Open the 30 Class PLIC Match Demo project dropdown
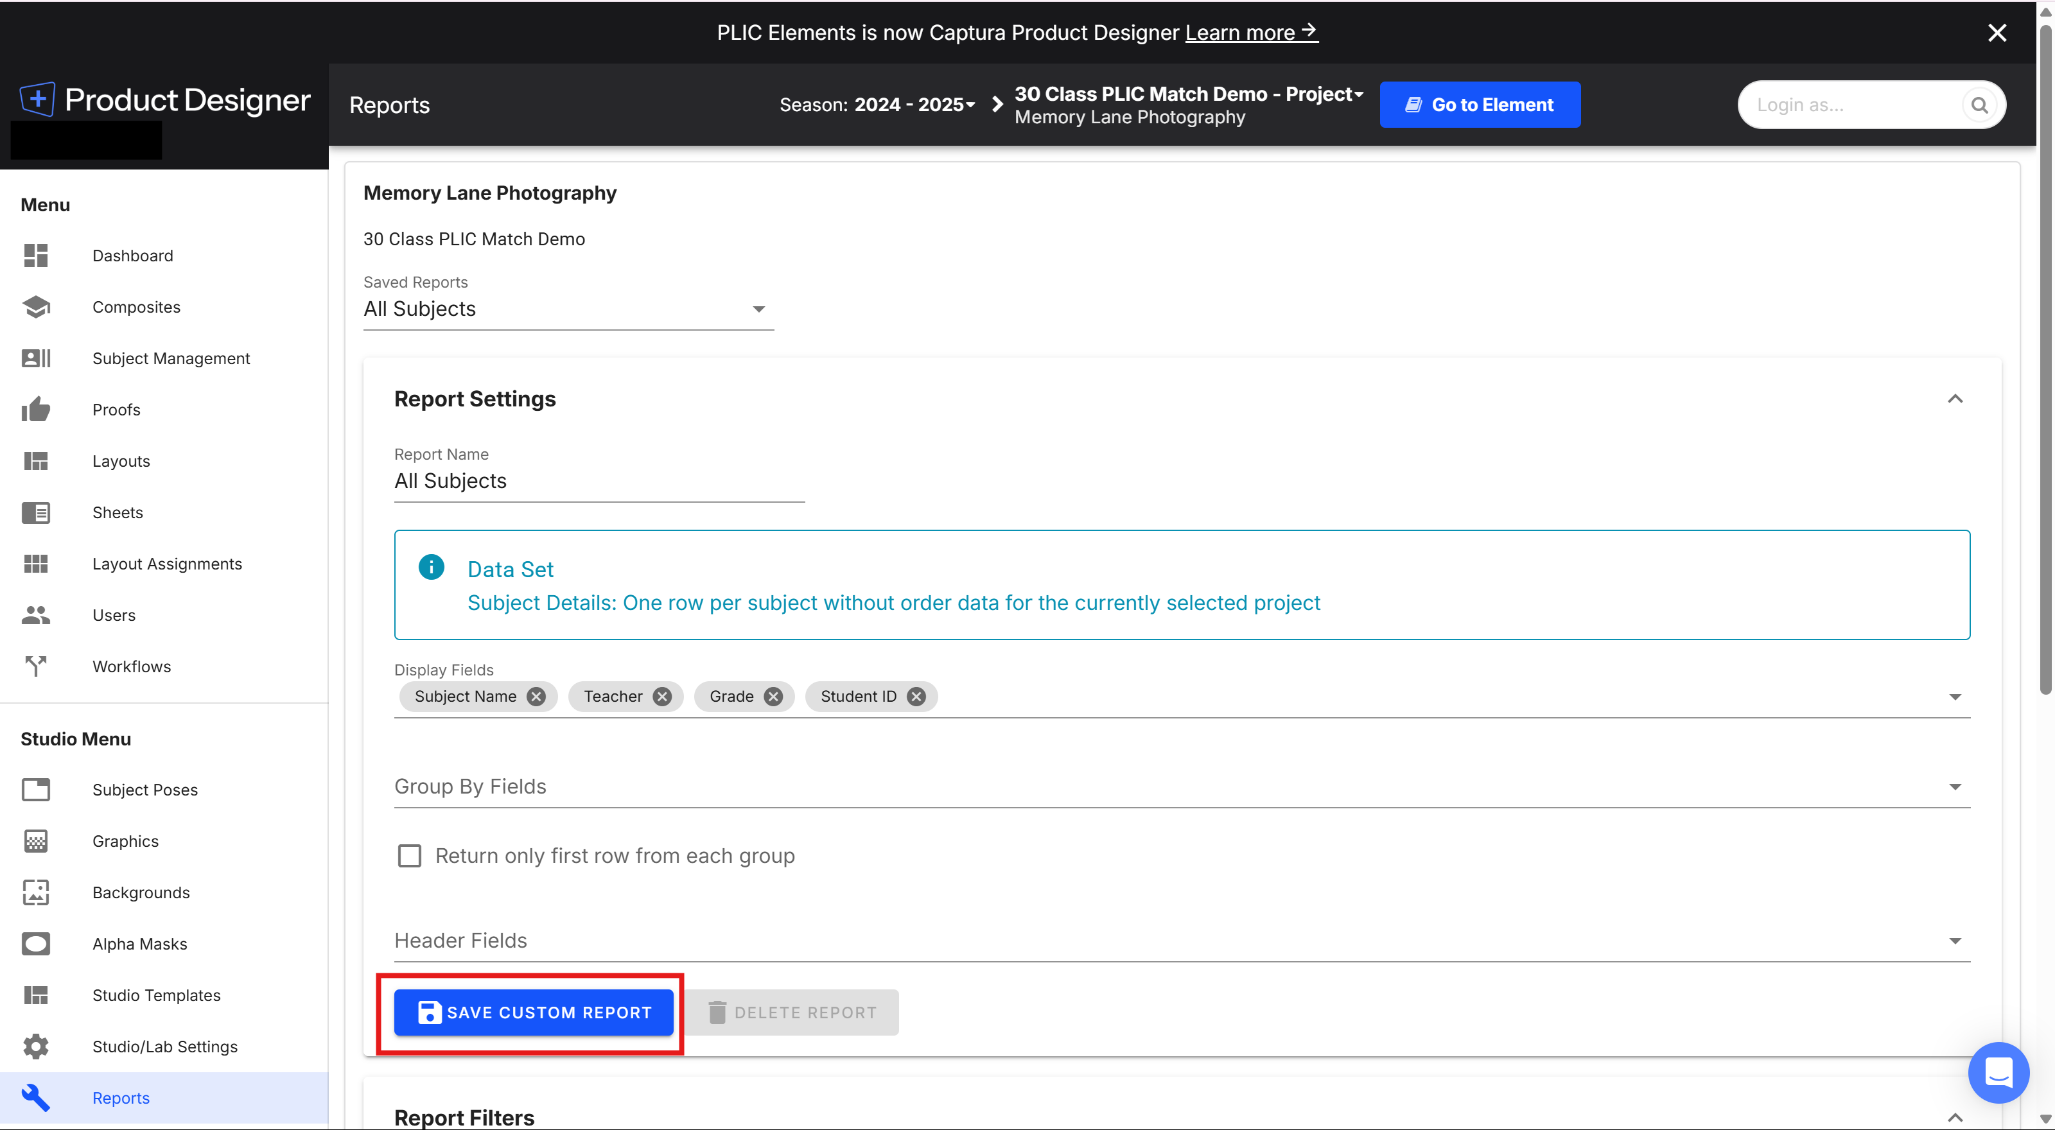Screen dimensions: 2055x1130 1189,94
